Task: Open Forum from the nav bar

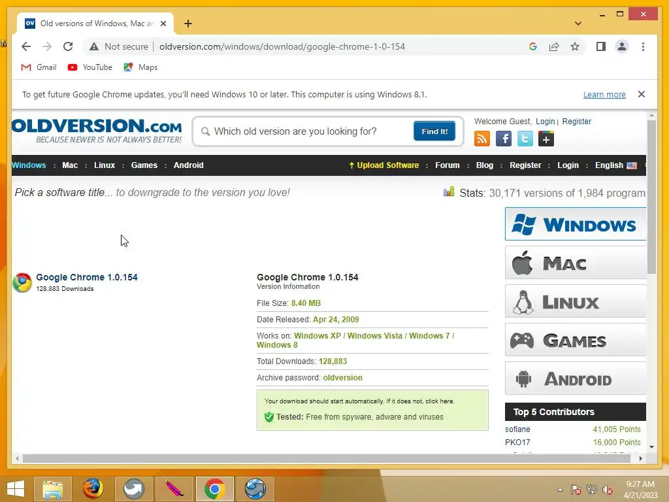Action: click(x=447, y=165)
